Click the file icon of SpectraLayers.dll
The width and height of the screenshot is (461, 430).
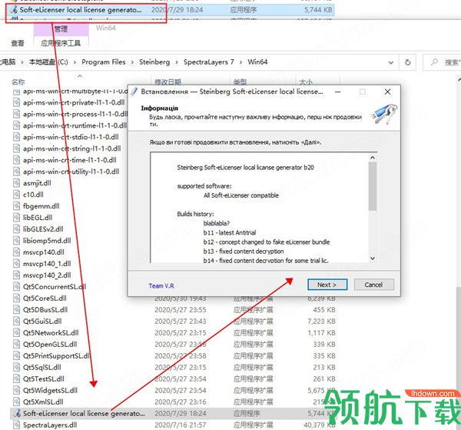click(16, 425)
